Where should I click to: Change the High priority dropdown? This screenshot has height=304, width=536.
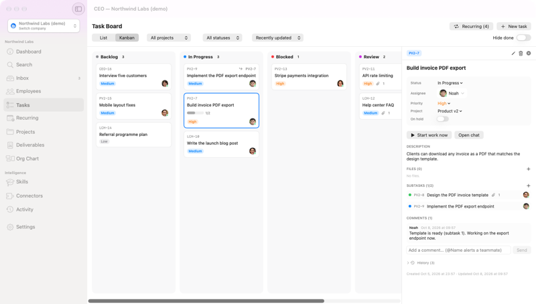[444, 104]
